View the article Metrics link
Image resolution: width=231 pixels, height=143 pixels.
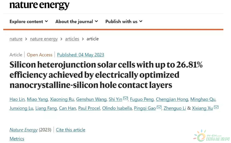17,139
